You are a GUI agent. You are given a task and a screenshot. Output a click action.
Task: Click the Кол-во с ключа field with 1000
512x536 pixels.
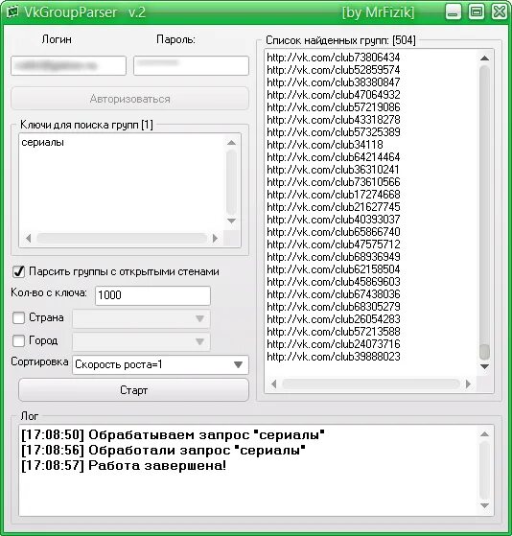152,295
